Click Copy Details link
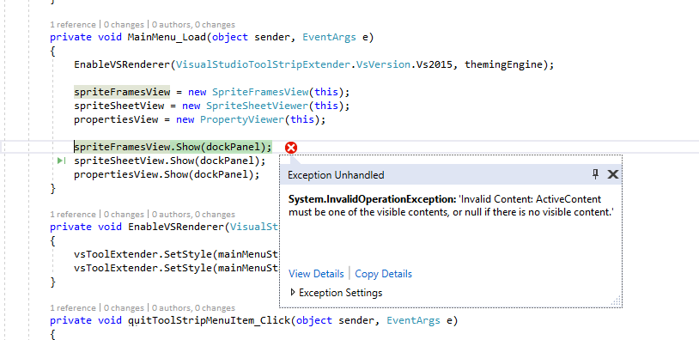Image resolution: width=699 pixels, height=340 pixels. [x=383, y=274]
